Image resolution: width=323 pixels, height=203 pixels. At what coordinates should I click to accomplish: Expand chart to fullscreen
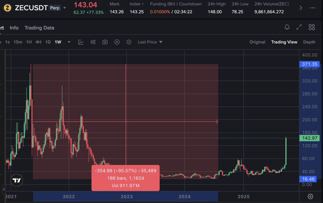click(x=299, y=27)
